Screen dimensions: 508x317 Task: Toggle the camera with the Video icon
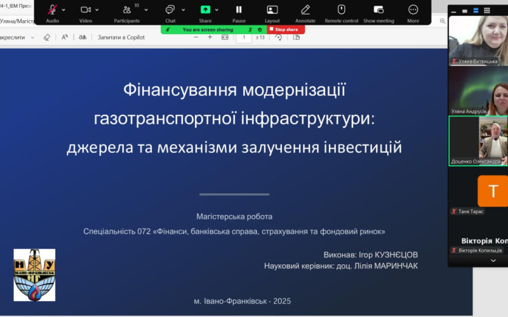85,10
